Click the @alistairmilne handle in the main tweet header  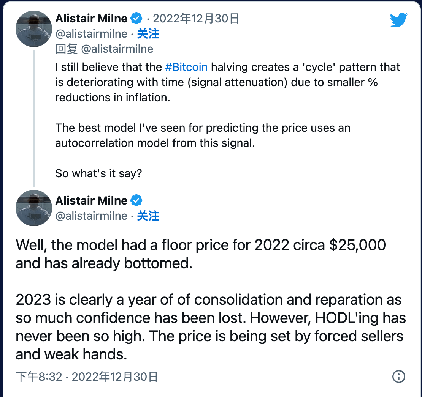91,216
